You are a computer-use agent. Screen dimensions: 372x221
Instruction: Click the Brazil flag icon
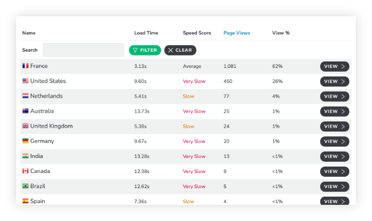click(25, 186)
